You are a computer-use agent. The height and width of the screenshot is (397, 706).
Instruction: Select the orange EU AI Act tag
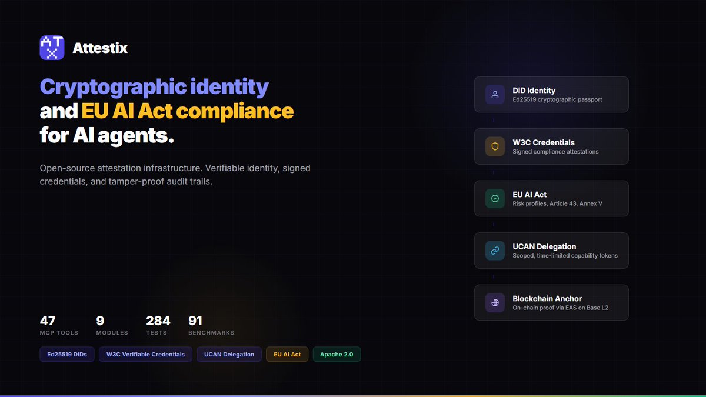(287, 354)
